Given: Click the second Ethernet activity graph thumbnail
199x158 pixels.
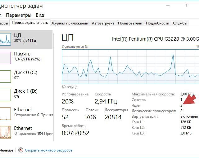Looking at the screenshot, I should (x=5, y=132).
